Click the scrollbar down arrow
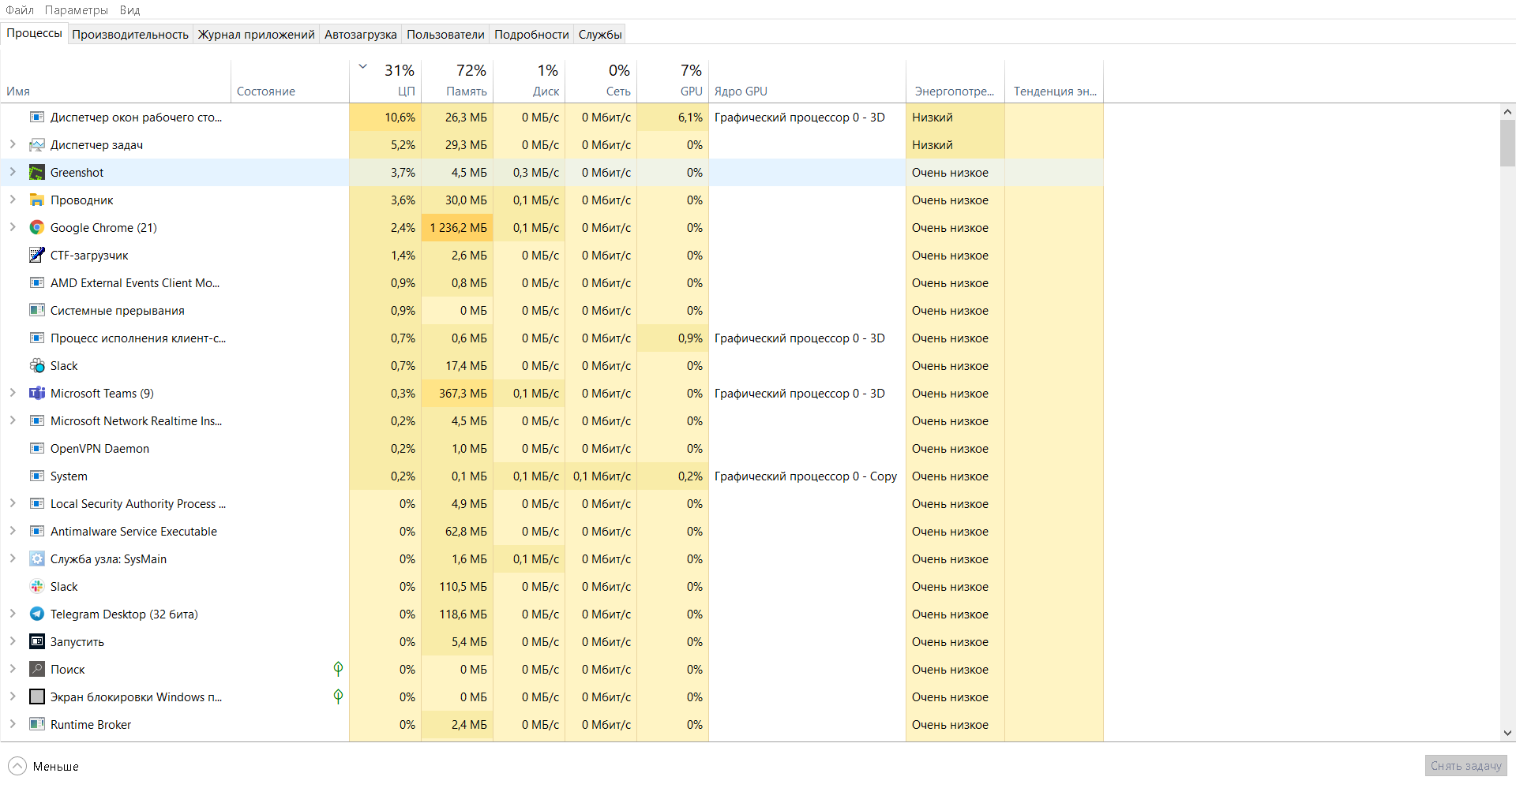1516x788 pixels. pos(1507,733)
